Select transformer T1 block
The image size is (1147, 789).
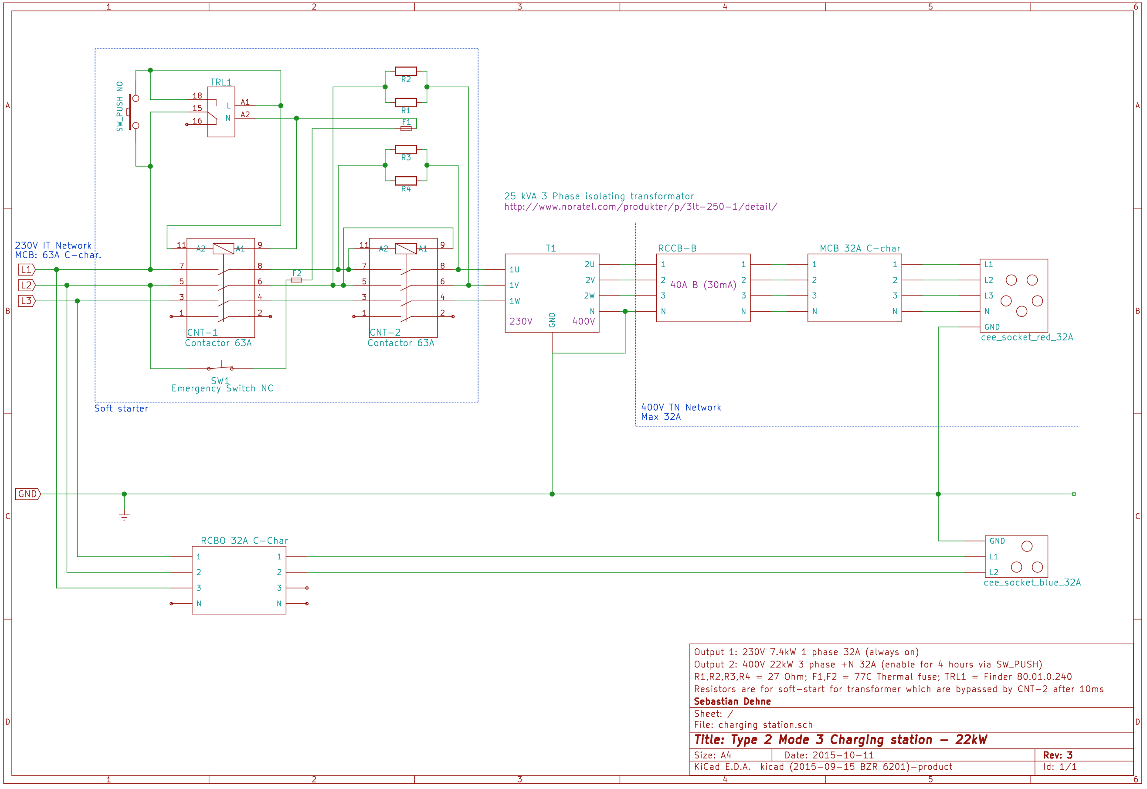click(x=552, y=293)
